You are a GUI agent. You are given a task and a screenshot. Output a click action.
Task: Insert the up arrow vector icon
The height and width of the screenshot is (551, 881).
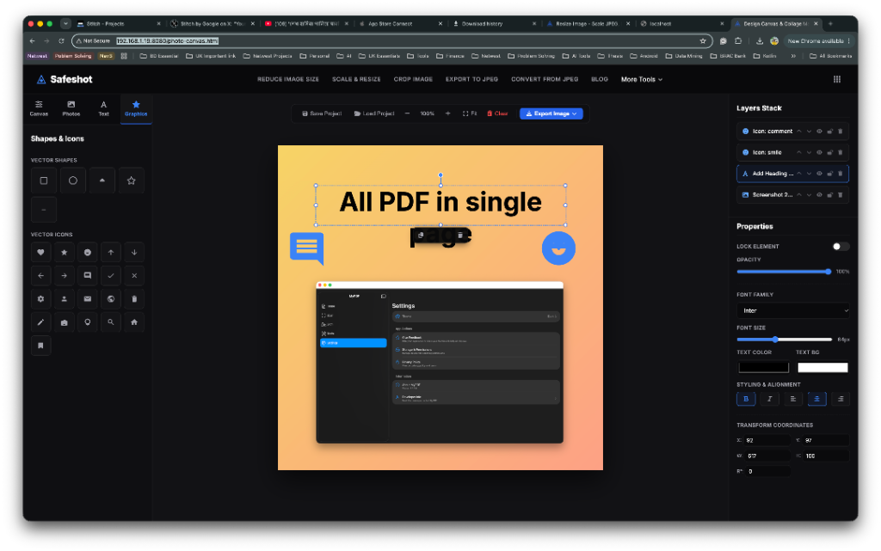coord(111,253)
